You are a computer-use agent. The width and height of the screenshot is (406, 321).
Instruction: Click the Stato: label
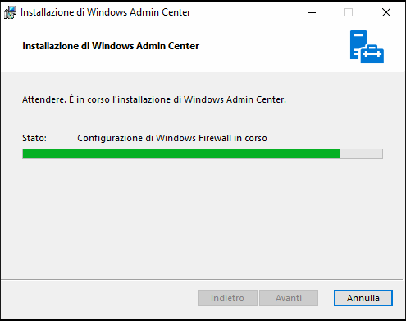(x=34, y=138)
